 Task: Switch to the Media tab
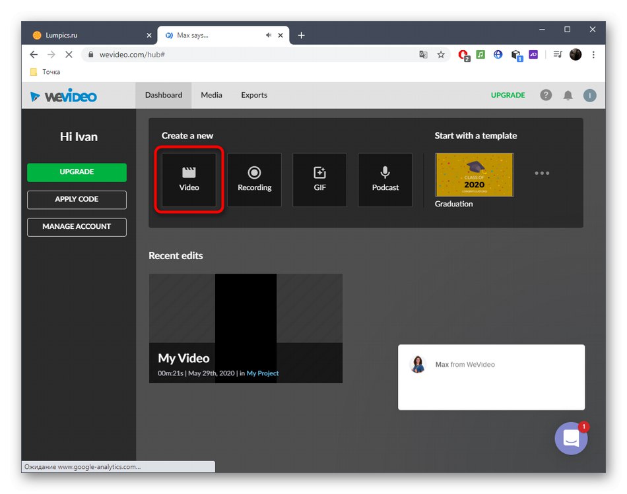[211, 95]
